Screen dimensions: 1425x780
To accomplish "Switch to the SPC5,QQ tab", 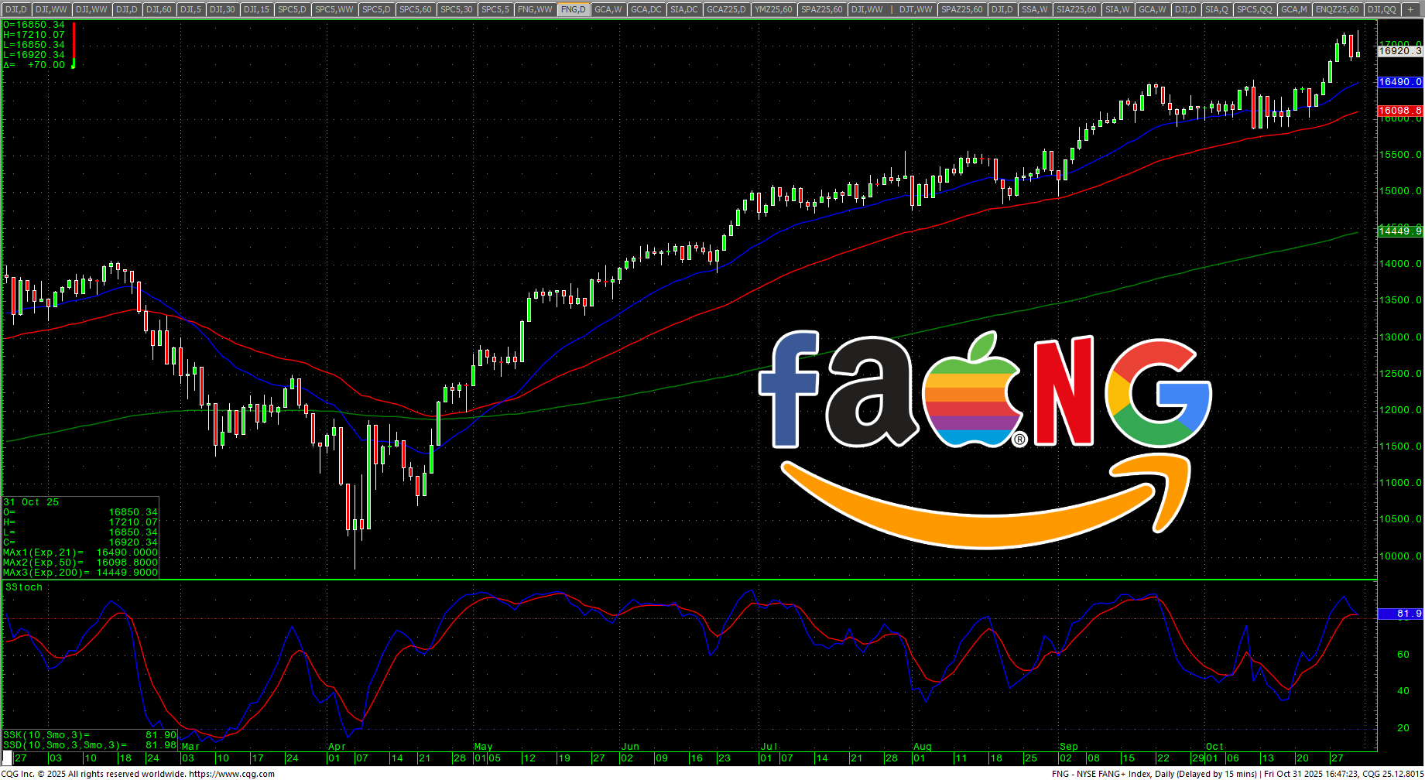I will (x=1254, y=9).
